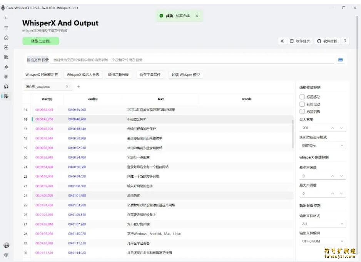Open the headphones icon page in sidebar

coord(6,87)
